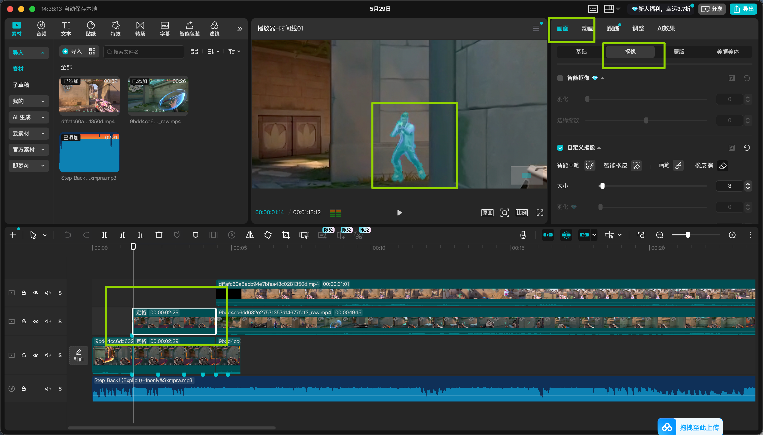Uncheck the Custom Cutout (自定义抠像) checkbox

[x=560, y=148]
